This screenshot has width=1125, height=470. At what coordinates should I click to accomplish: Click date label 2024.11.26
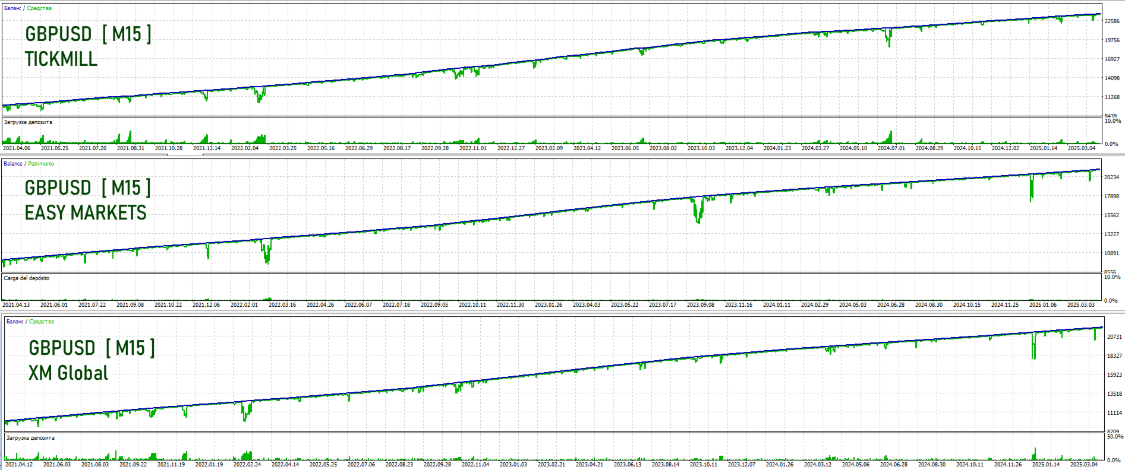1008,465
